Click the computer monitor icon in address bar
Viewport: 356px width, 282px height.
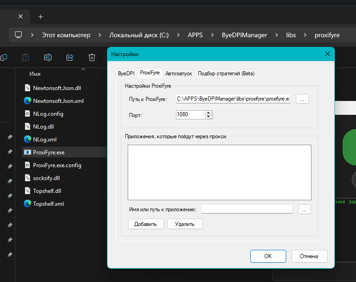[18, 35]
